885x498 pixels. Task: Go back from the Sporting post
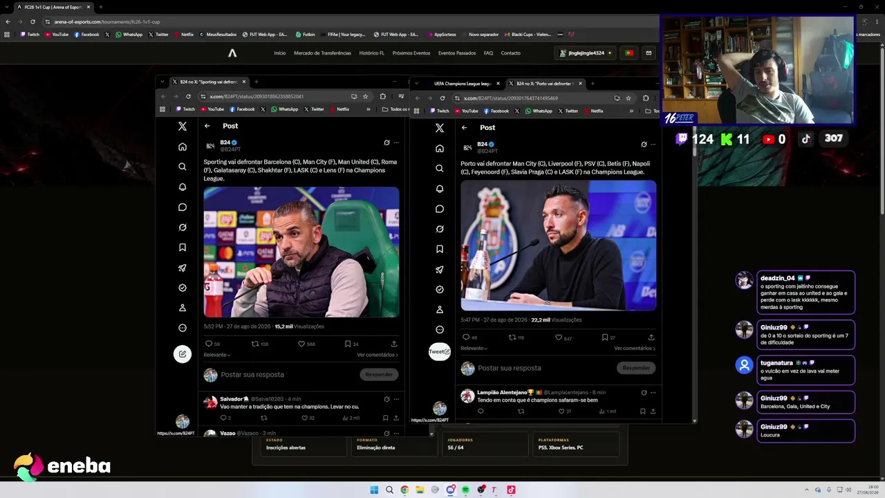pos(207,126)
